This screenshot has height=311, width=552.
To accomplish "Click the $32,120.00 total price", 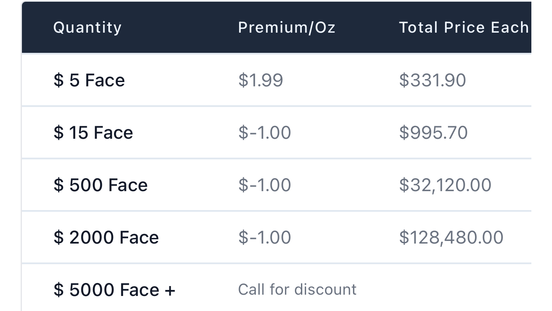I will click(445, 185).
